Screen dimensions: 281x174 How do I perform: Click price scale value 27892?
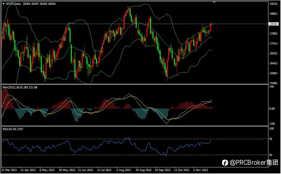273,34
